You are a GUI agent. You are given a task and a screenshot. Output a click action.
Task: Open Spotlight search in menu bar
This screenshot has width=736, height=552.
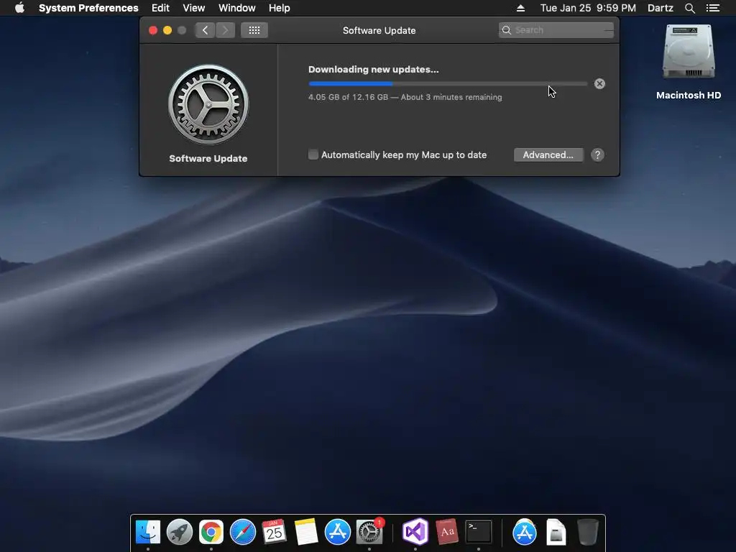pos(689,8)
